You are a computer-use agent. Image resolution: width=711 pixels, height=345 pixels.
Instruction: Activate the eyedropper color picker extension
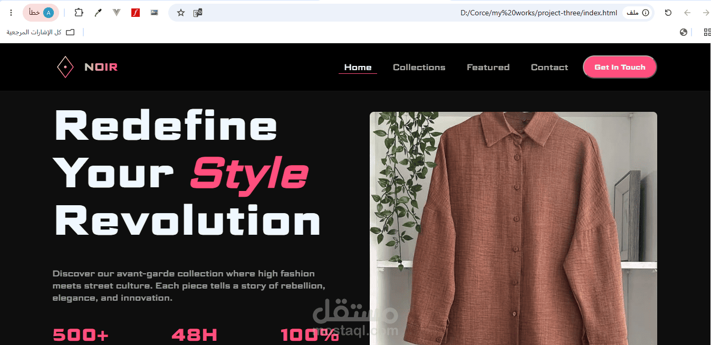[98, 13]
